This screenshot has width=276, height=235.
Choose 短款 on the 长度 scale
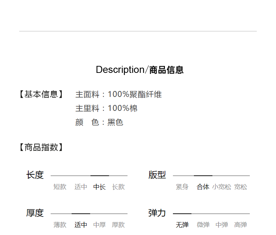[60, 187]
